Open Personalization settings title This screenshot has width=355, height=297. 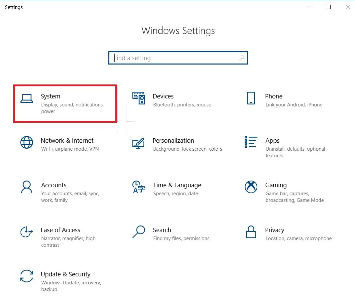tap(173, 140)
